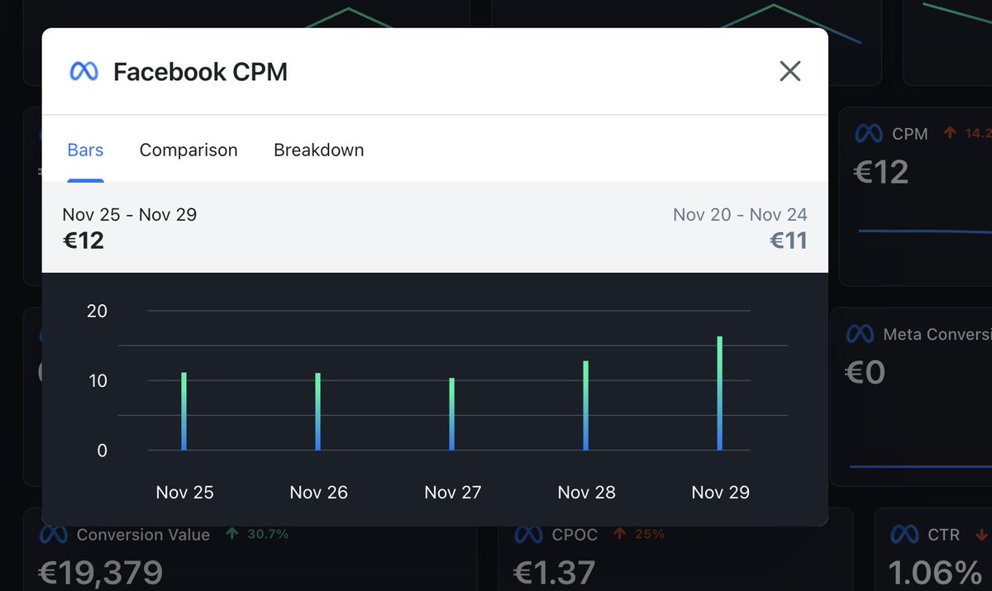
Task: Click the Meta icon beside CTR
Action: [904, 535]
